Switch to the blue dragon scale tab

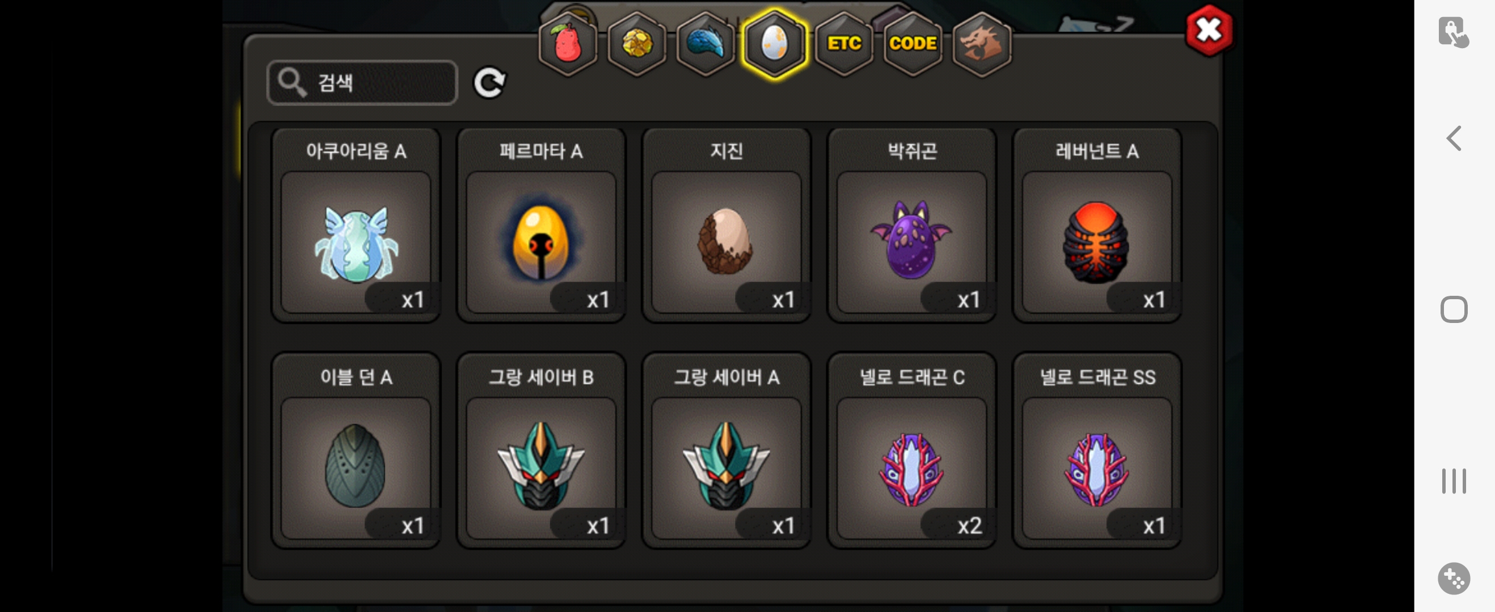click(x=705, y=44)
